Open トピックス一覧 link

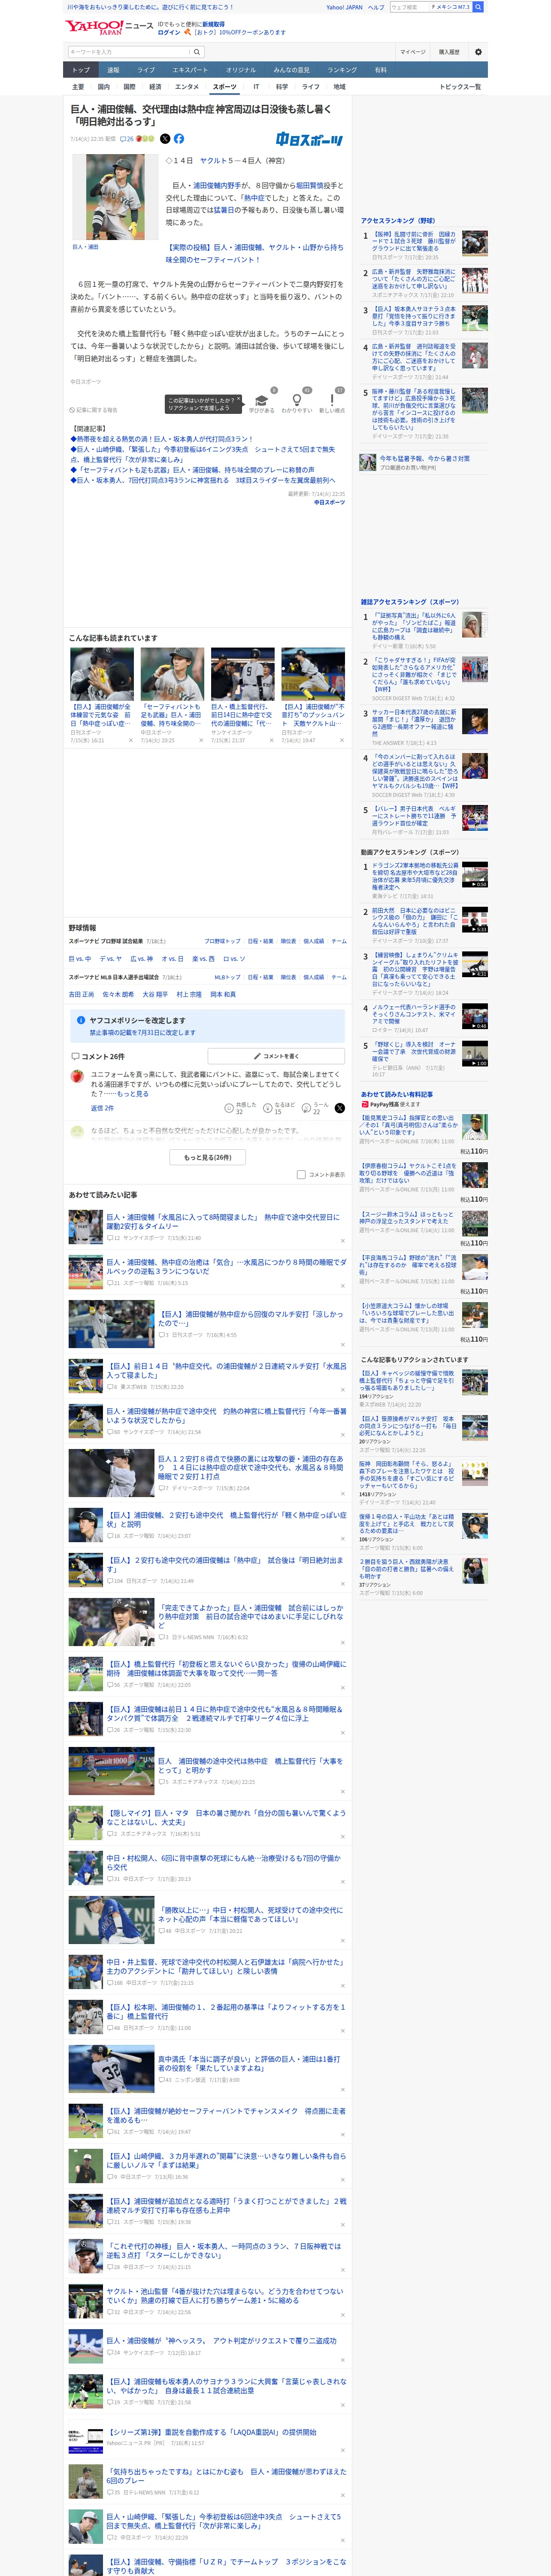460,87
